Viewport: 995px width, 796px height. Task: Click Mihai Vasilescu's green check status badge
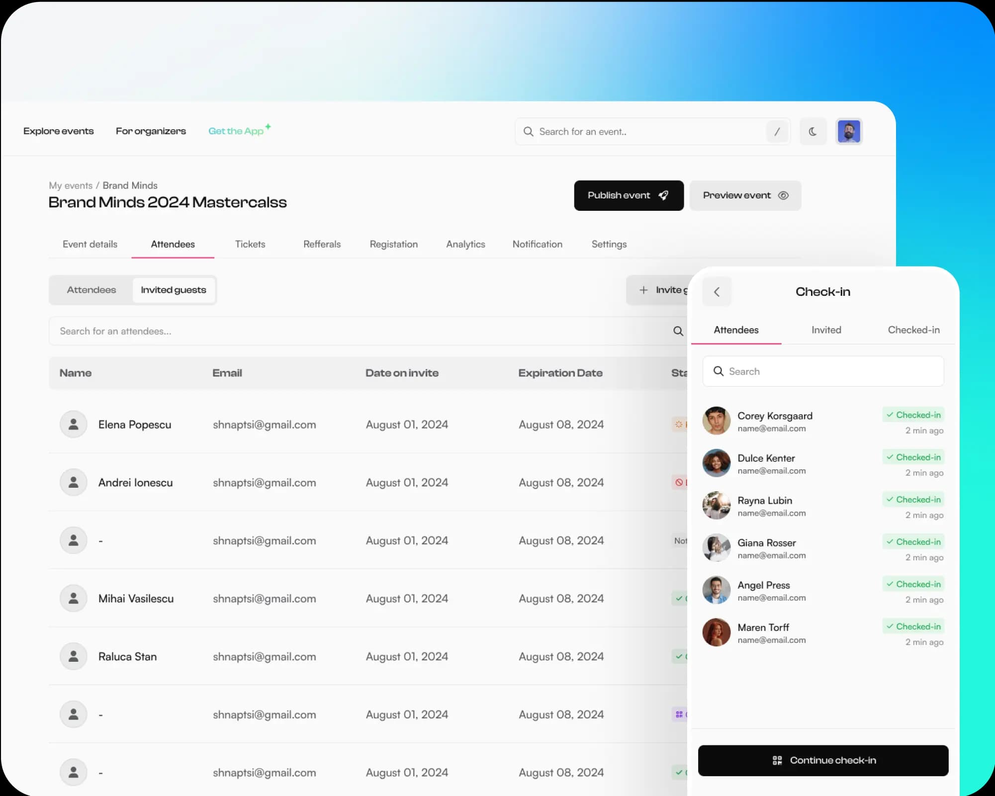coord(679,598)
